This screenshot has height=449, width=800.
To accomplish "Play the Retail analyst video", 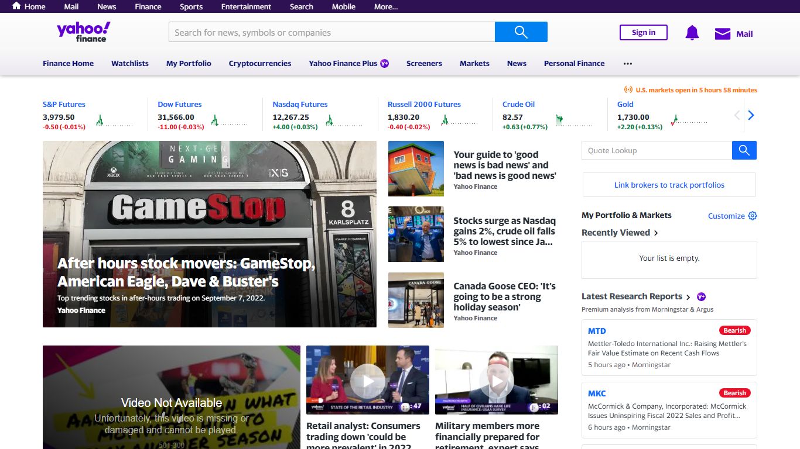I will pyautogui.click(x=368, y=381).
